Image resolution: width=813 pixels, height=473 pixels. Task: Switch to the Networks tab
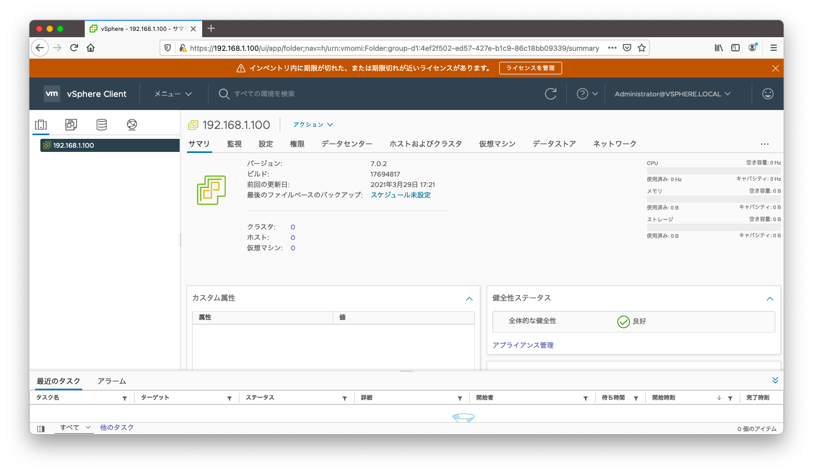[x=614, y=144]
